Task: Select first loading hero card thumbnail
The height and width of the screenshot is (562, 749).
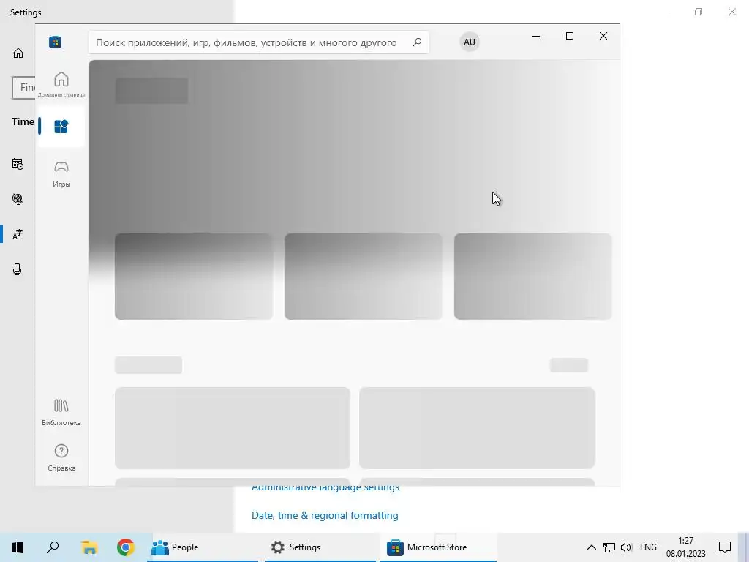Action: 193,276
